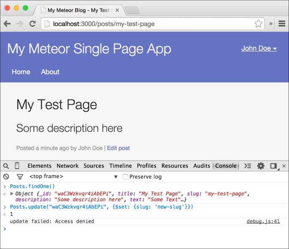This screenshot has width=289, height=249.
Task: Change DevTools dock side icon
Action: pos(274,166)
